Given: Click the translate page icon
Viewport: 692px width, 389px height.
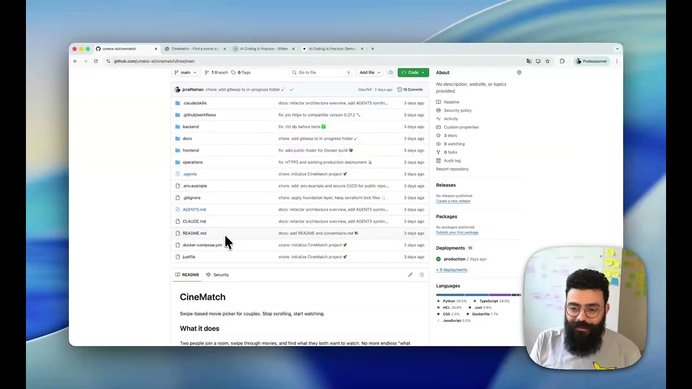Looking at the screenshot, I should pos(529,61).
